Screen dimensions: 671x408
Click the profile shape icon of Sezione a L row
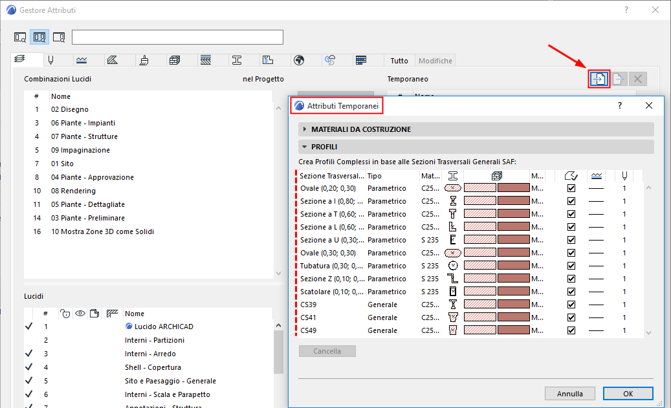(x=453, y=227)
